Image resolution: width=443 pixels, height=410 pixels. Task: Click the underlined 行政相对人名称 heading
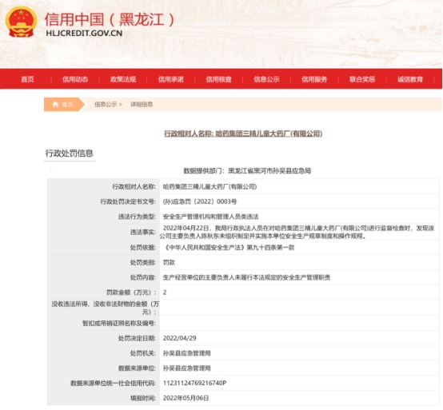(243, 133)
